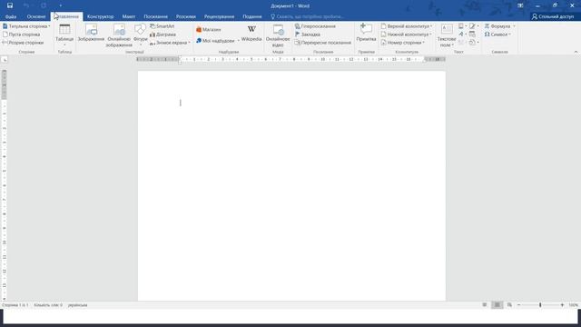Open the Магазин add-ins store

click(209, 30)
